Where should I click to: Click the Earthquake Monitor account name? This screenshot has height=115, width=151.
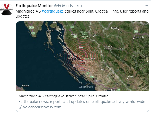coord(34,6)
